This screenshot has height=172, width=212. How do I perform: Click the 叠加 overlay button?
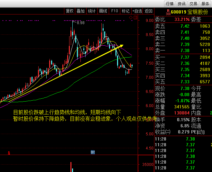tap(80, 11)
